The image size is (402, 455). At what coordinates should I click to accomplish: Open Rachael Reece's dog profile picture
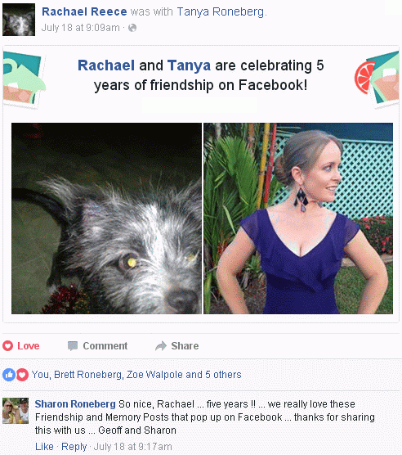pos(19,20)
